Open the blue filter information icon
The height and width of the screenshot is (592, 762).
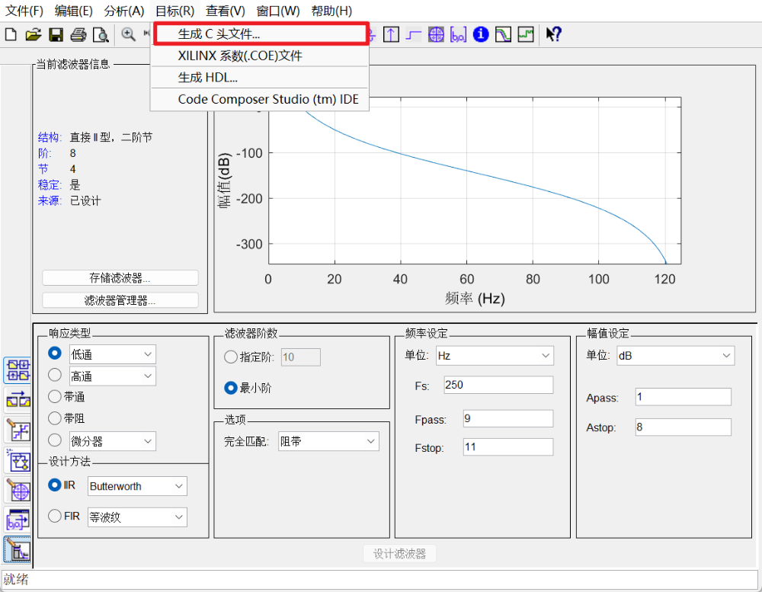(x=481, y=34)
